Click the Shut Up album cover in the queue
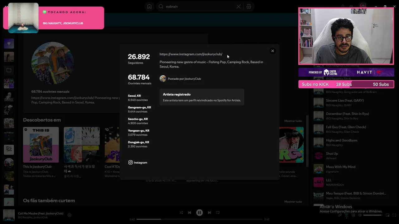Screen dimensions: 399x224 [x=318, y=156]
